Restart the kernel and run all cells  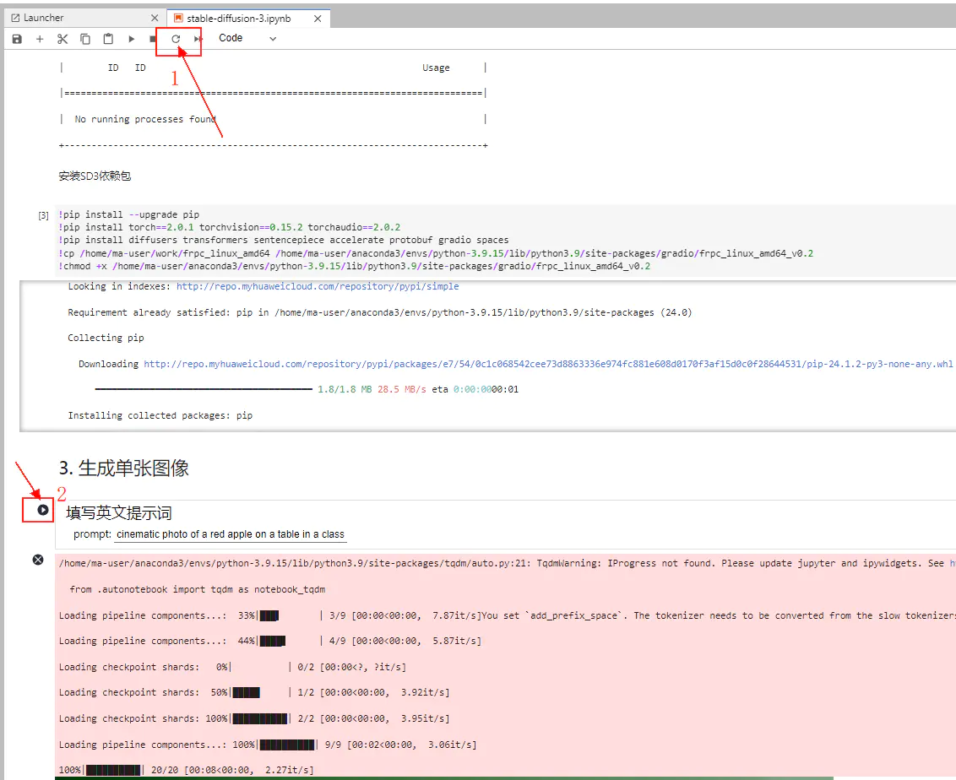pos(198,39)
